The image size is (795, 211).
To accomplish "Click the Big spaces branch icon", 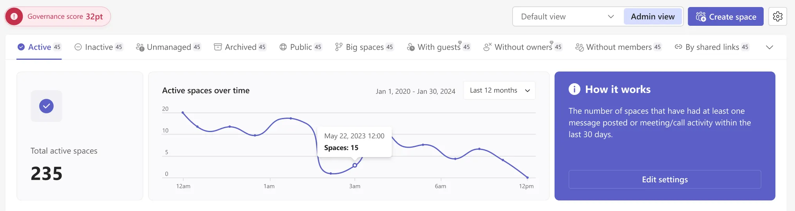I will coord(339,47).
